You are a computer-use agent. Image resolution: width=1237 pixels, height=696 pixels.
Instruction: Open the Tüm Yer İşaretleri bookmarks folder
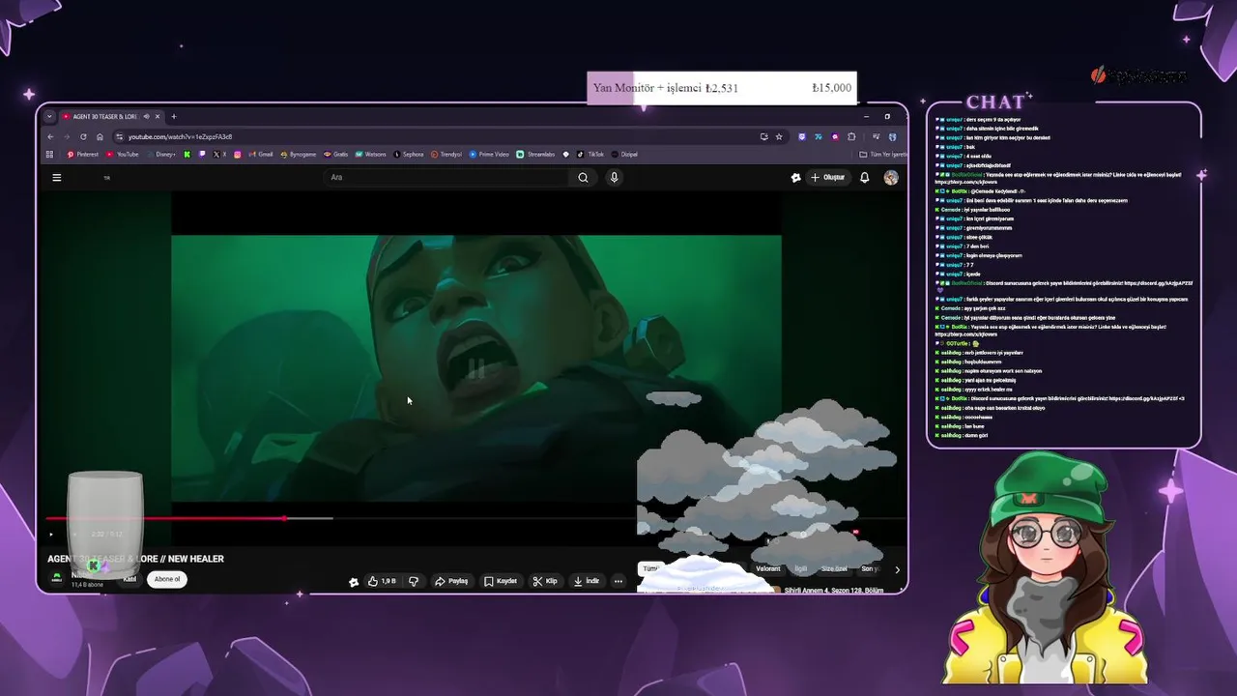[883, 155]
